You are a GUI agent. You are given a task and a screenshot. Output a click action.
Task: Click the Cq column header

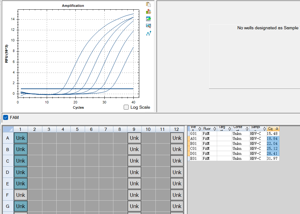273,129
